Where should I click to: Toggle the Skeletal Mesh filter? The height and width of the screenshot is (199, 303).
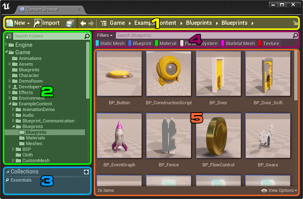tap(238, 44)
